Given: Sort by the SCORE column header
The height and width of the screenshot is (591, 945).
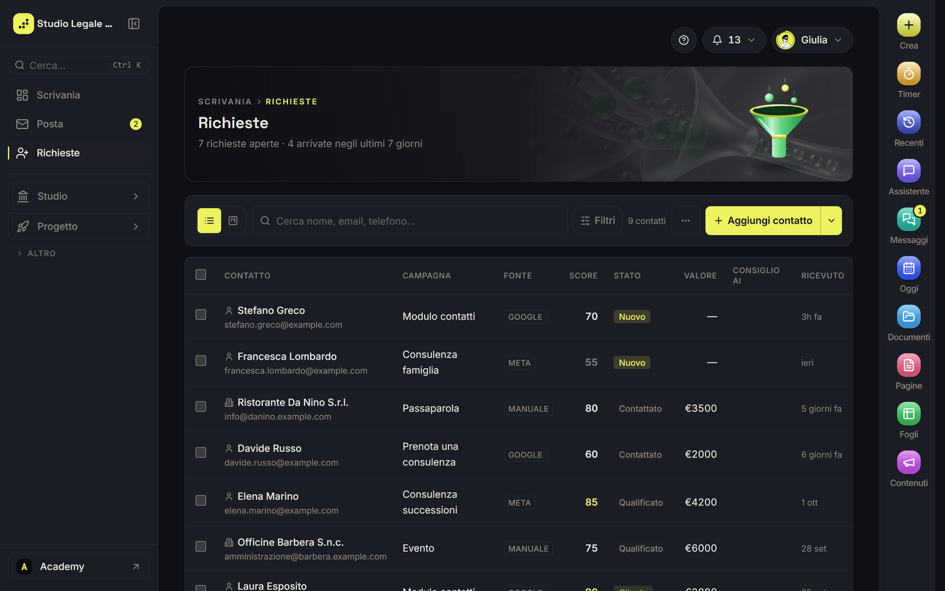Looking at the screenshot, I should click(x=583, y=276).
